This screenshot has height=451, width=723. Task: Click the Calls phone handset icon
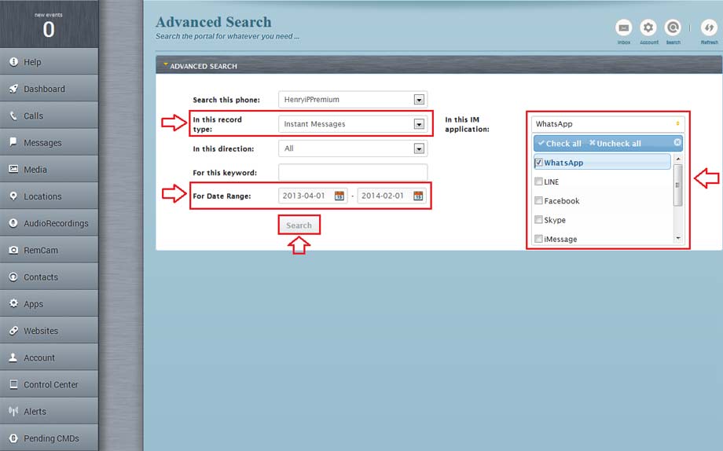(x=13, y=115)
